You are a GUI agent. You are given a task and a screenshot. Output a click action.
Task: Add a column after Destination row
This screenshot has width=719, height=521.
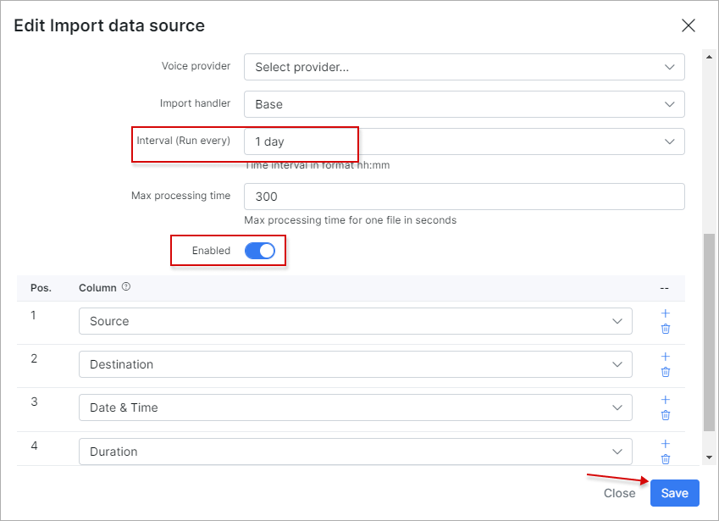[666, 357]
